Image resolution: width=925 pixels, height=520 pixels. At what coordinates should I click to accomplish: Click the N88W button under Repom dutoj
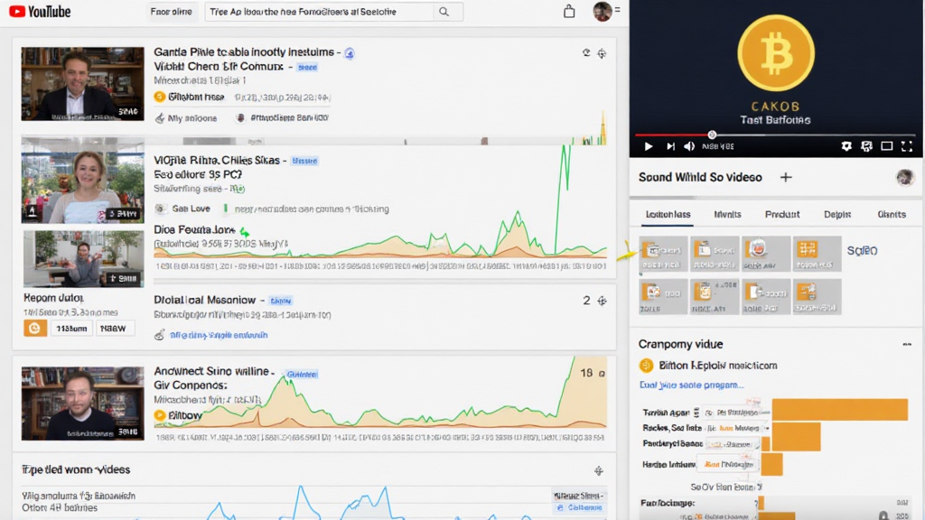point(117,328)
